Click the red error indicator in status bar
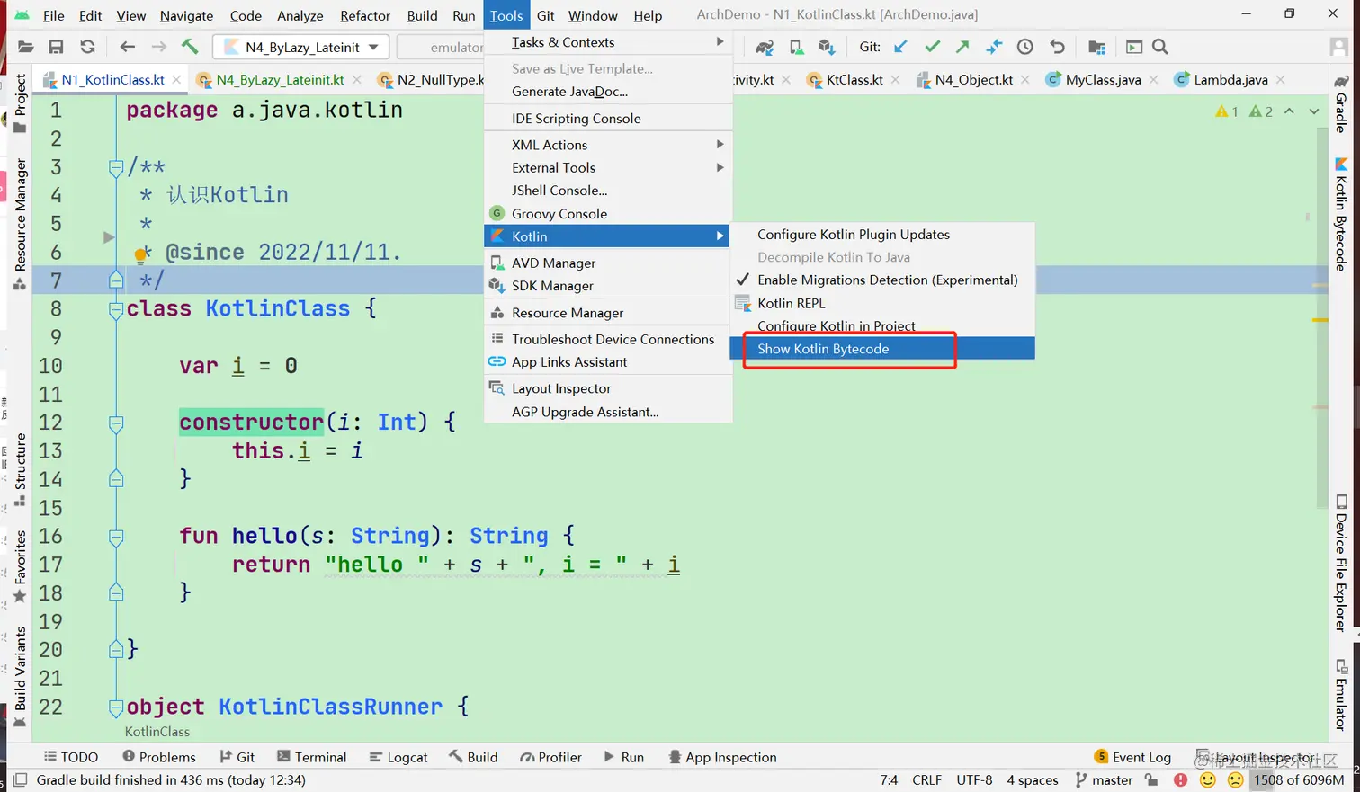1360x792 pixels. click(1180, 780)
